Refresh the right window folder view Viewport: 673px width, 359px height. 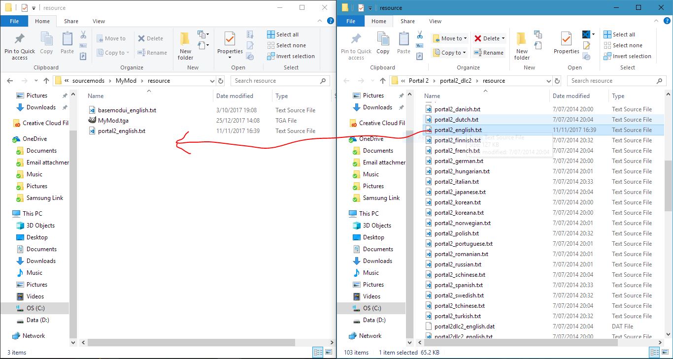tap(557, 81)
